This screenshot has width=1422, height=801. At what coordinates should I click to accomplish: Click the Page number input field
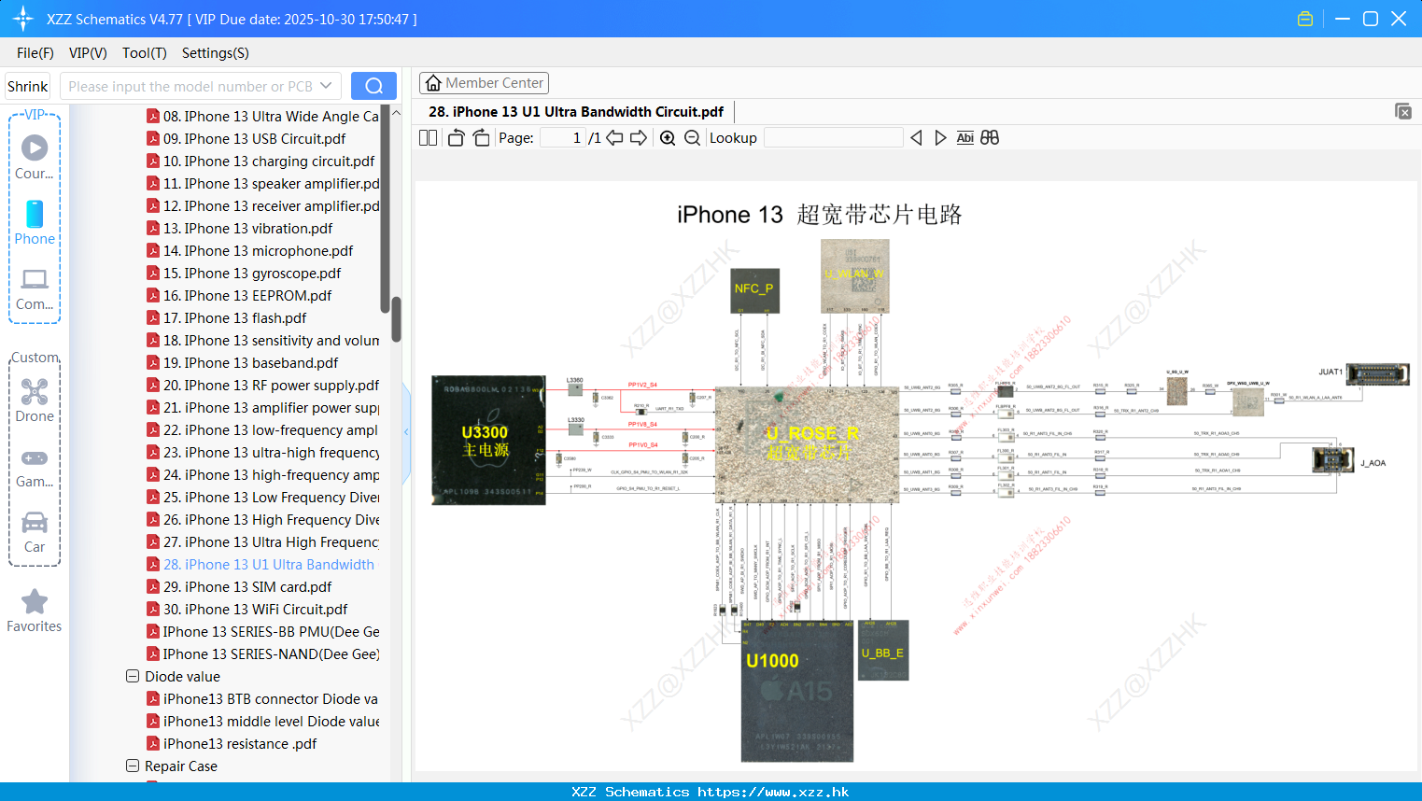[562, 138]
